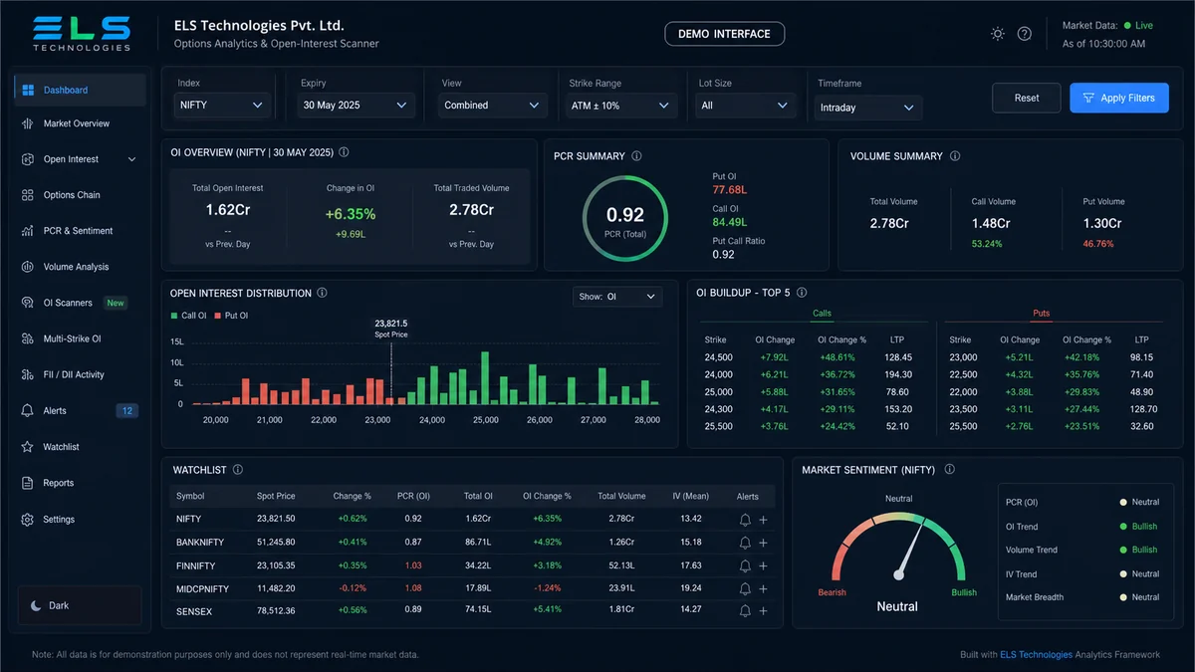Click the Volume Analysis icon
The height and width of the screenshot is (672, 1195).
pyautogui.click(x=27, y=267)
